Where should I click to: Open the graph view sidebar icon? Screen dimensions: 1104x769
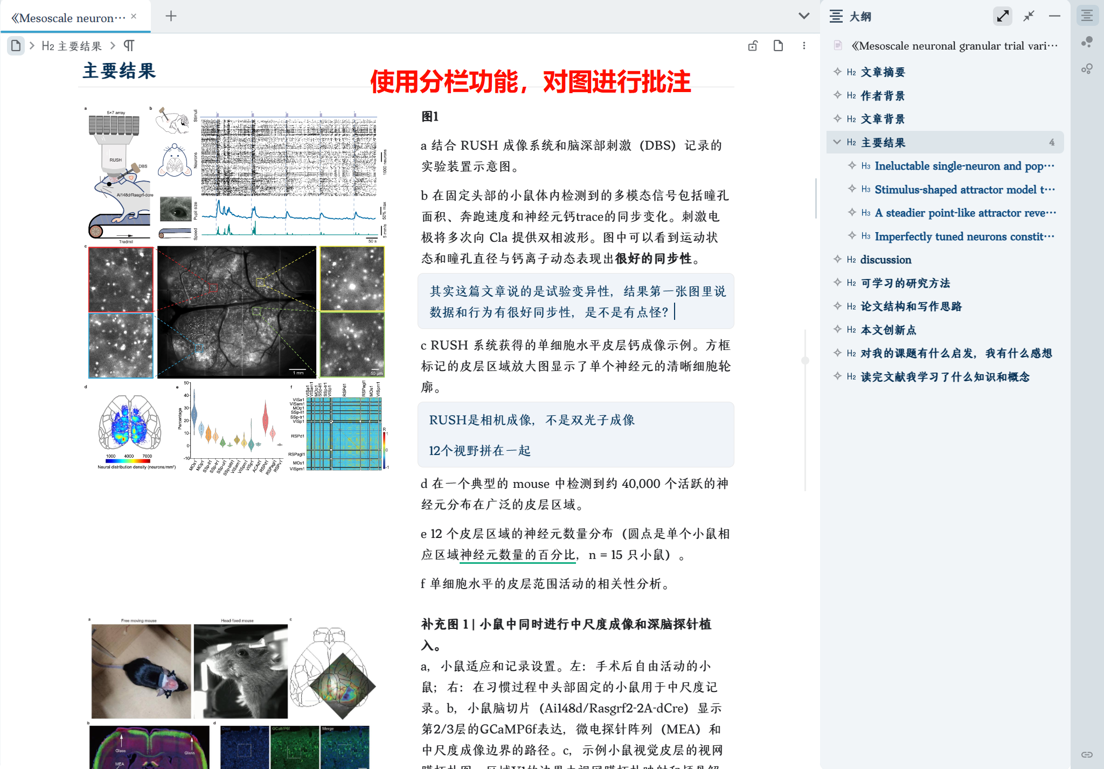1087,42
